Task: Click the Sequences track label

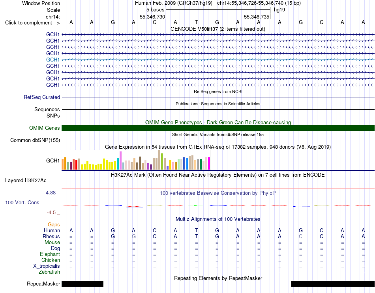Action: (47, 110)
